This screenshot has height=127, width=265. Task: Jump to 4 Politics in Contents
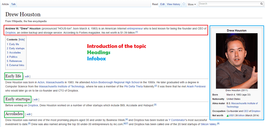(x=12, y=57)
